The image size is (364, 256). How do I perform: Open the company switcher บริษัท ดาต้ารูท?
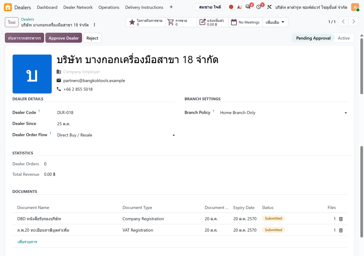click(311, 7)
